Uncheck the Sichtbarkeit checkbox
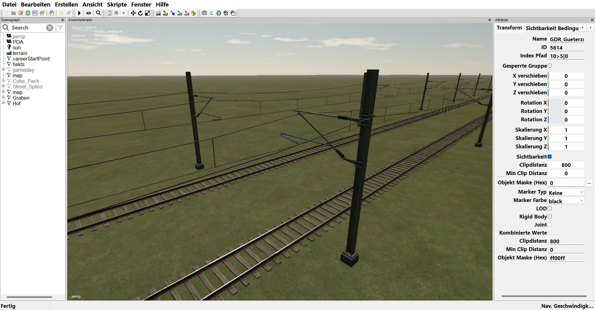This screenshot has height=310, width=595. coord(550,157)
